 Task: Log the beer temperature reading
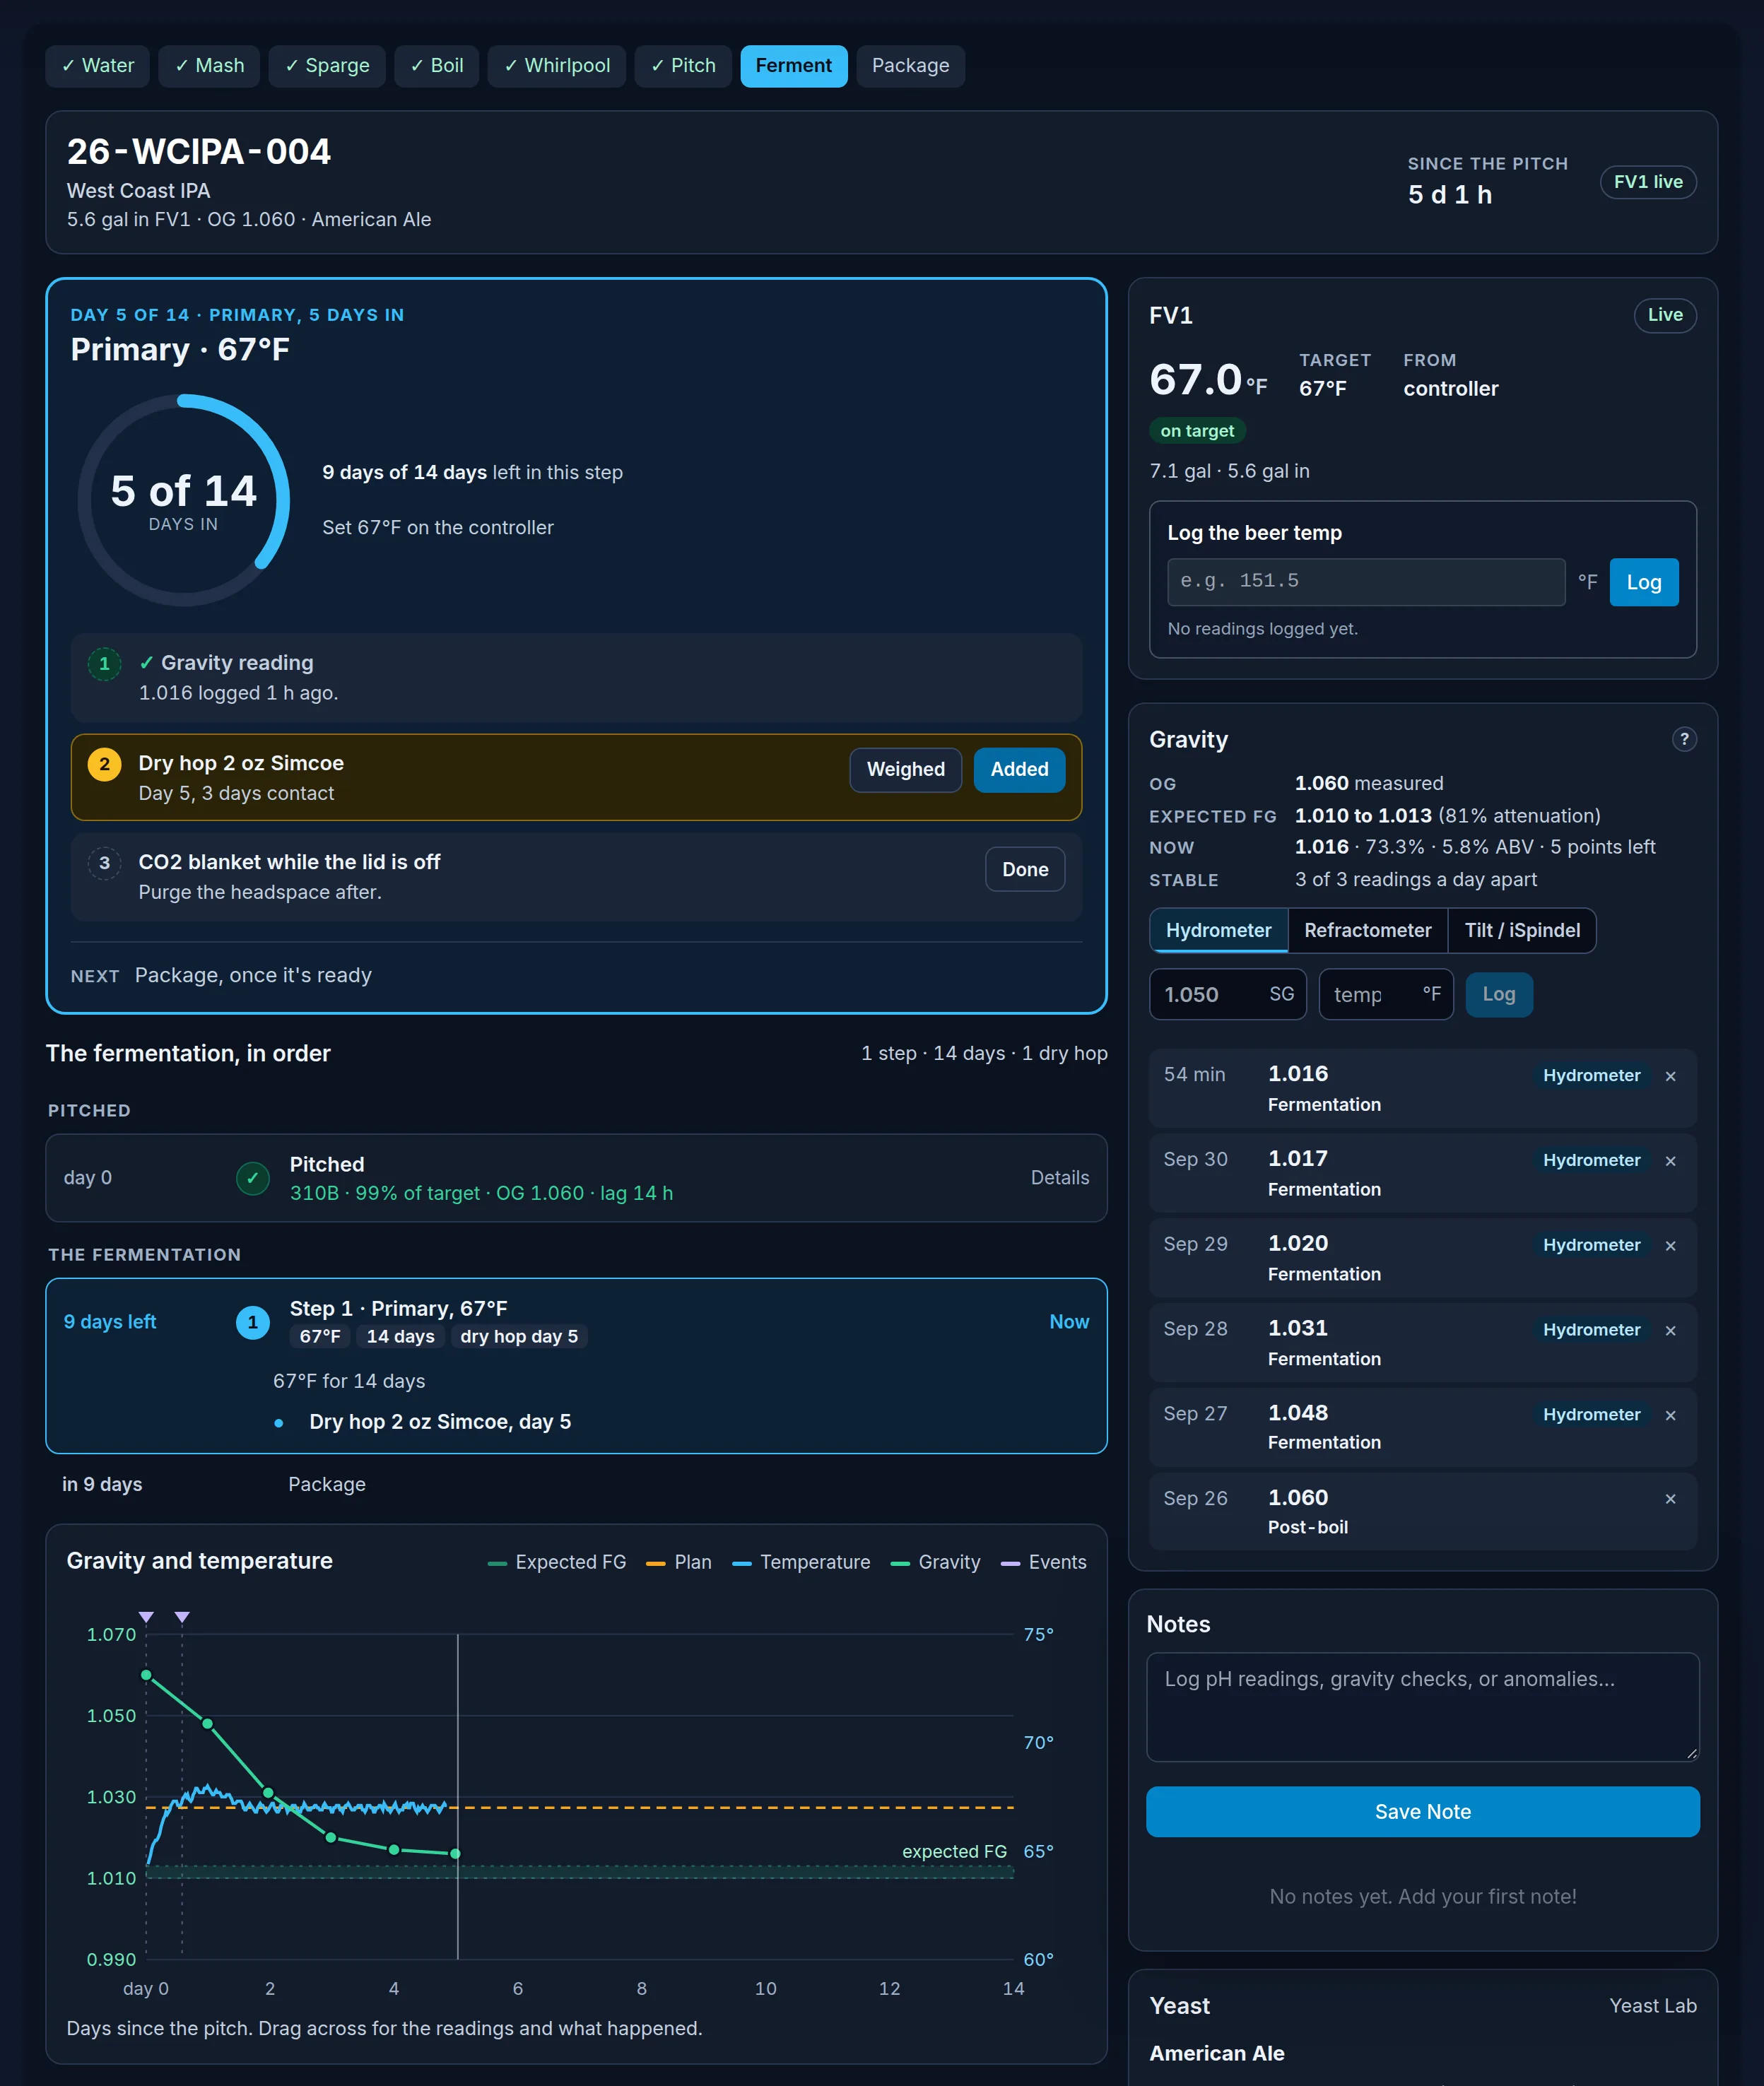(1643, 582)
